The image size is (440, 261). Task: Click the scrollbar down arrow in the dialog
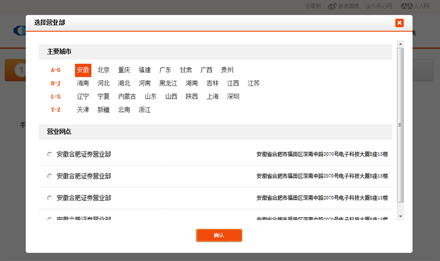400,216
